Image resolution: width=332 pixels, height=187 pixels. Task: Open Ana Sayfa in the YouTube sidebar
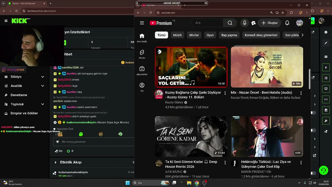142,38
